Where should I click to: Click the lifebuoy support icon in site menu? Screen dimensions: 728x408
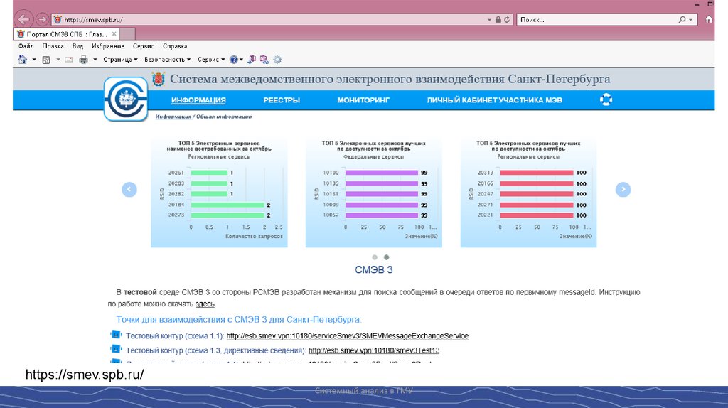click(606, 100)
